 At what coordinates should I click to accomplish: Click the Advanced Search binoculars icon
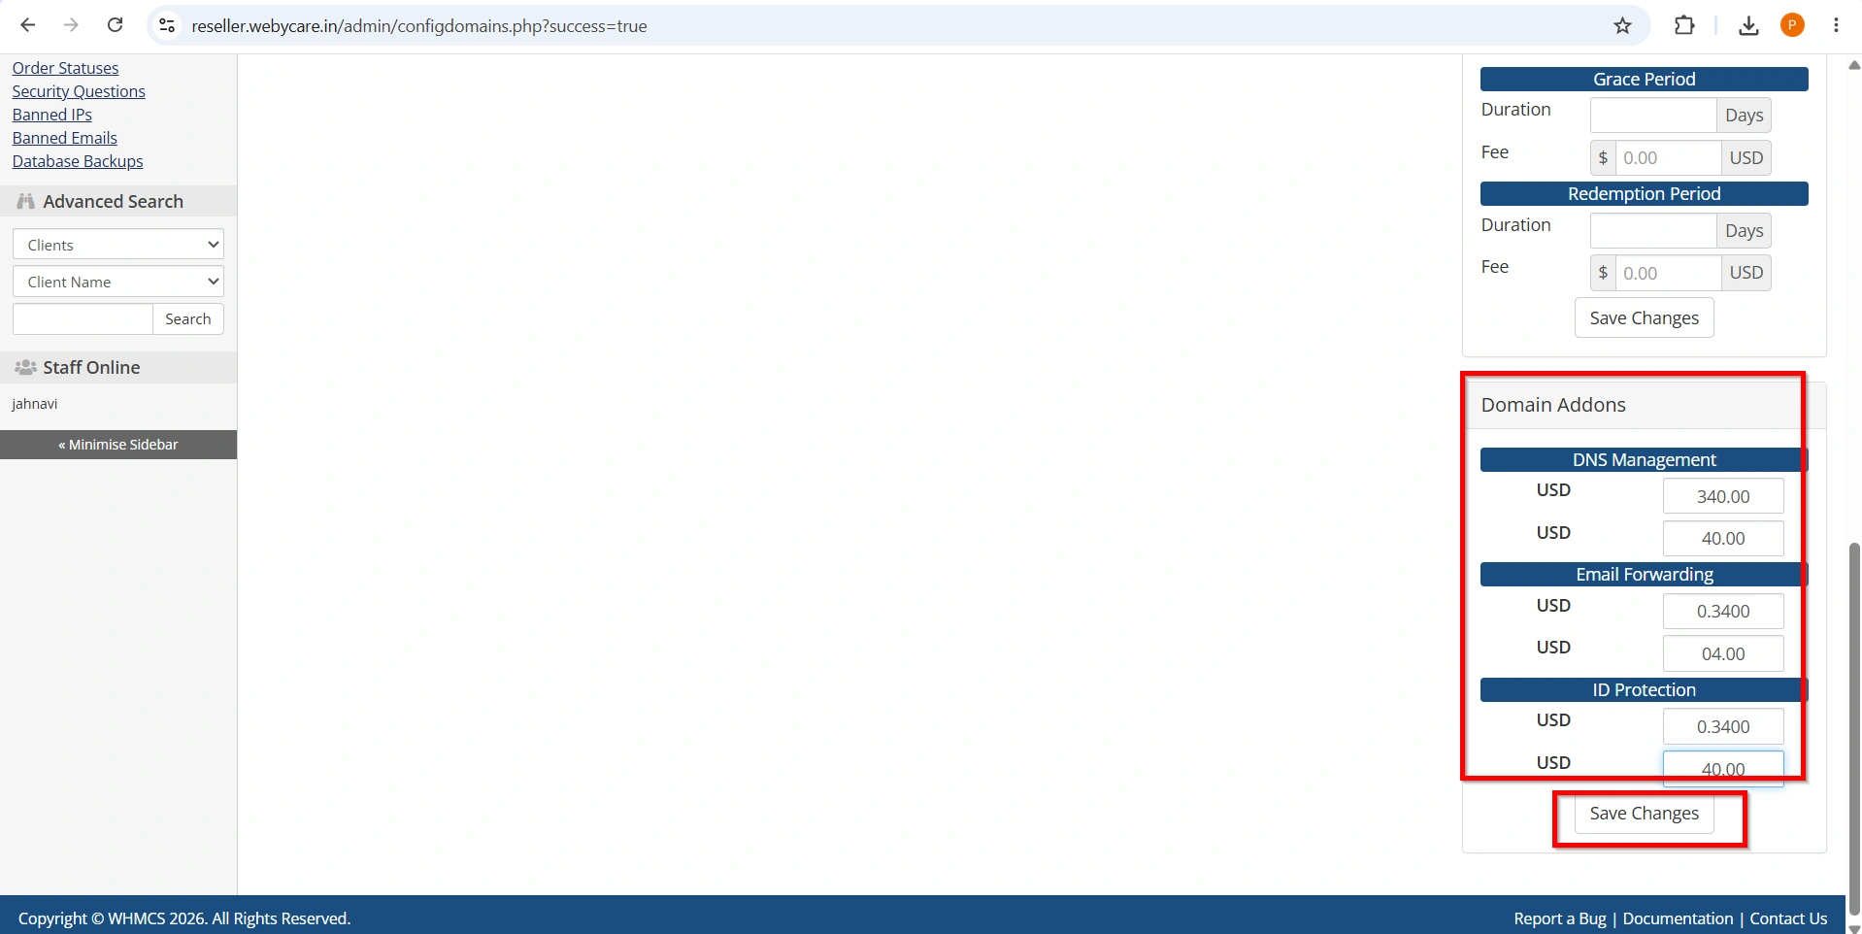click(x=25, y=201)
